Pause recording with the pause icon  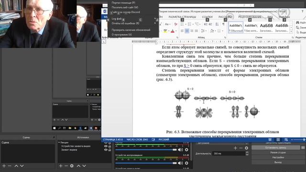(x=303, y=148)
